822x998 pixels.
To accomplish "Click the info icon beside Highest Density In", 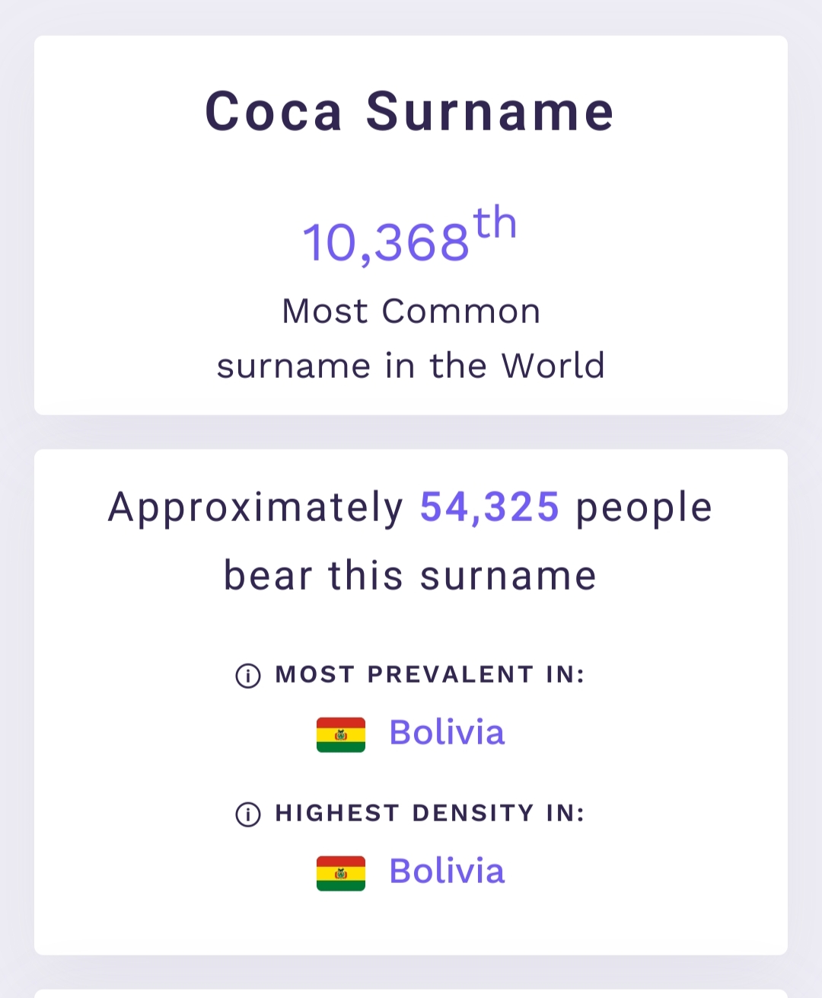I will (x=248, y=814).
